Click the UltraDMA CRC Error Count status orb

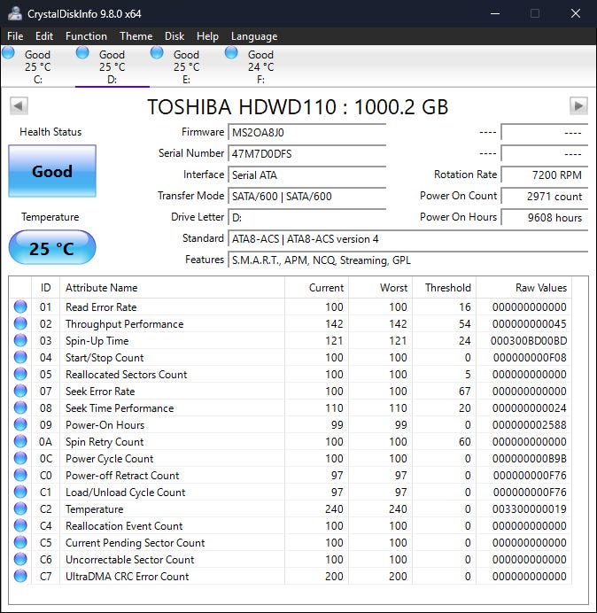click(x=20, y=577)
